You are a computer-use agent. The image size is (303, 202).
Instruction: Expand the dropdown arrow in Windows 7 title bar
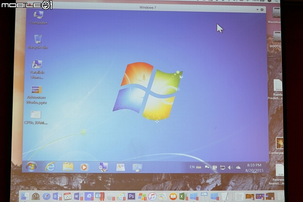[x=258, y=10]
